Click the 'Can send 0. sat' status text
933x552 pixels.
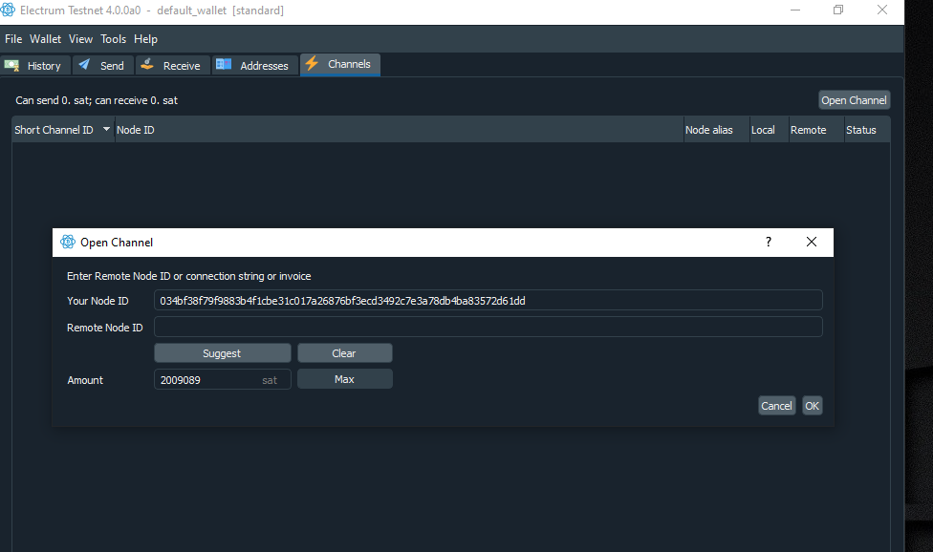97,100
